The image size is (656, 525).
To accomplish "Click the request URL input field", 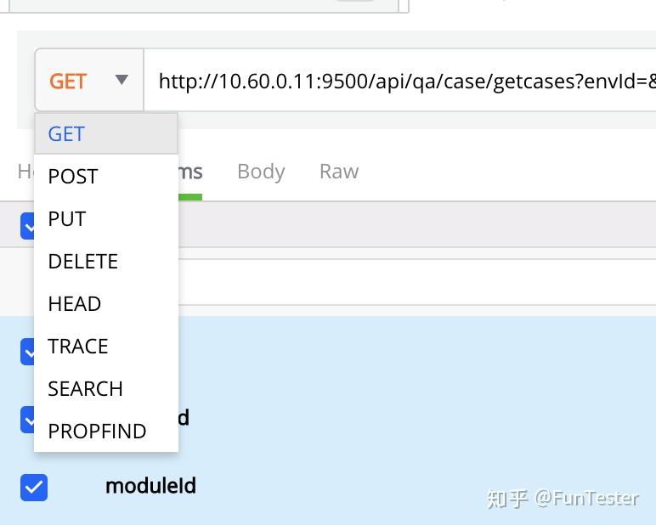I will [x=399, y=82].
